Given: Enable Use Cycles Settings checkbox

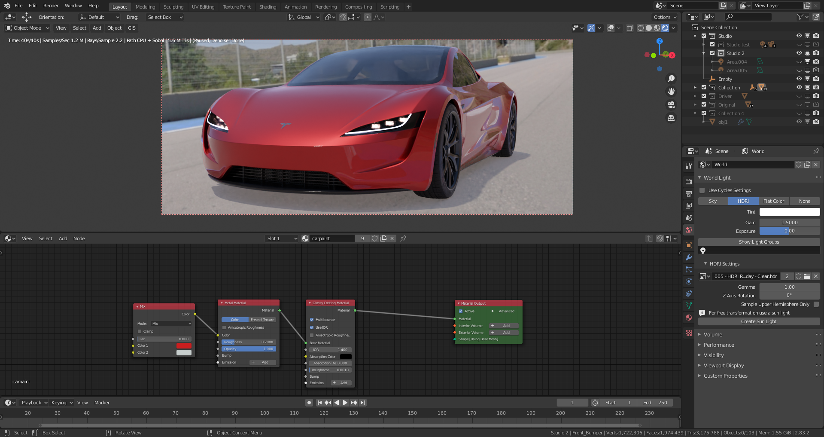Looking at the screenshot, I should tap(702, 190).
